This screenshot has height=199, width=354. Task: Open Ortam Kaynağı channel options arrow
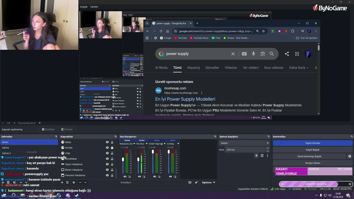[x=164, y=144]
